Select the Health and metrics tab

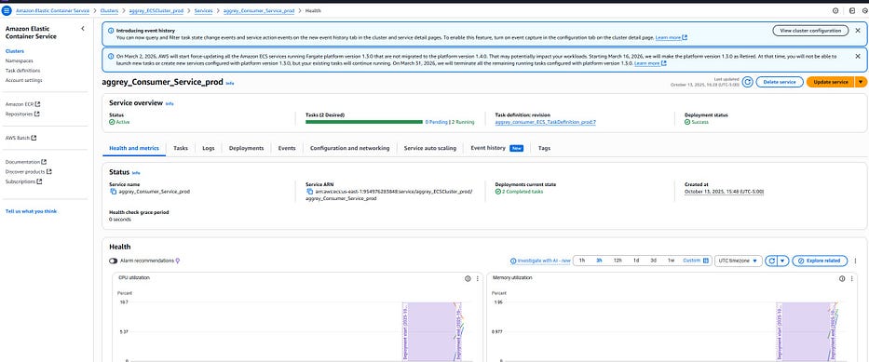pyautogui.click(x=134, y=148)
